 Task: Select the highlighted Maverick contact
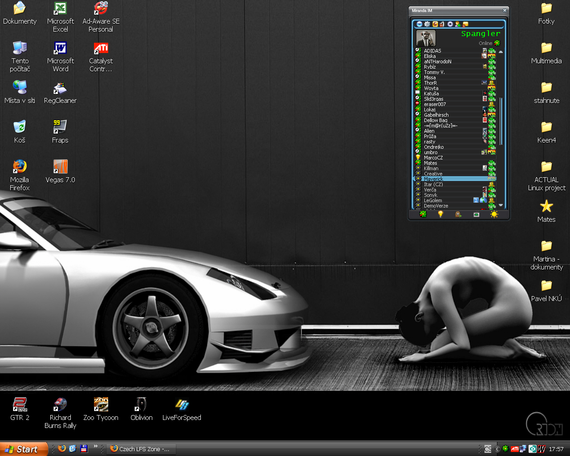[x=456, y=179]
